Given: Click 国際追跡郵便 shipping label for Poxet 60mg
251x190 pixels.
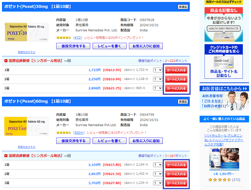Looking at the screenshot, I should pos(36,156).
